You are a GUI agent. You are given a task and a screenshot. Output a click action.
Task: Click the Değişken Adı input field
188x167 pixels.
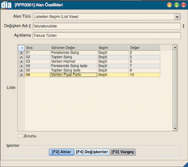(x=107, y=26)
